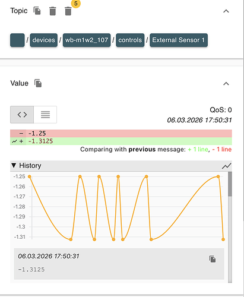Click the first data point on chart
This screenshot has width=244, height=297.
point(30,176)
